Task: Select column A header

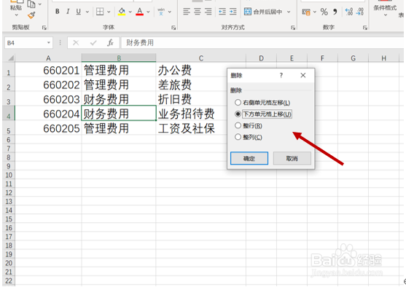Action: (x=48, y=58)
